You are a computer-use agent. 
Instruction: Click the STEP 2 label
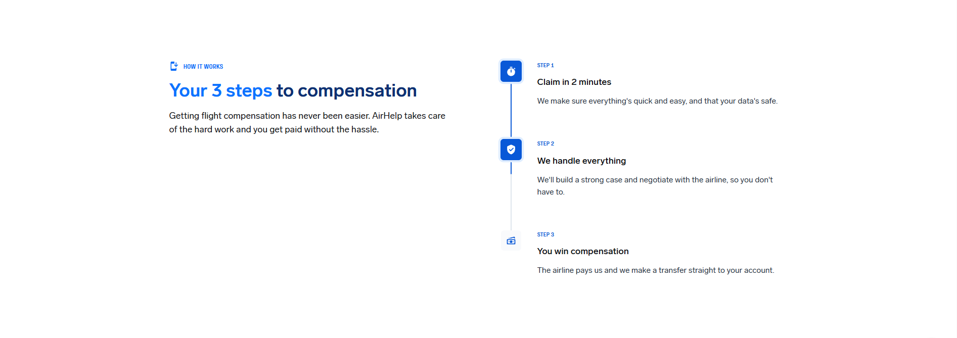coord(545,144)
